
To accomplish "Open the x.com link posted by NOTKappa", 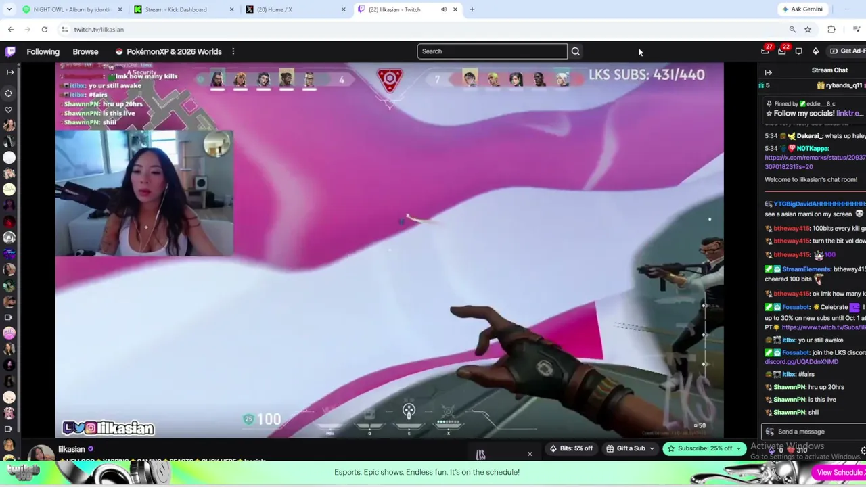I will [x=815, y=162].
